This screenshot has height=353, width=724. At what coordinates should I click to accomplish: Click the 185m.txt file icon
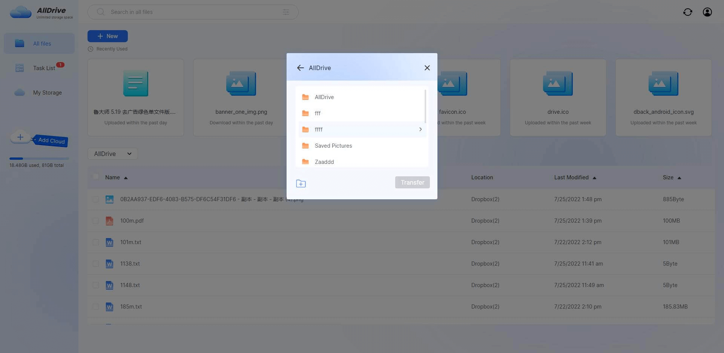click(109, 307)
